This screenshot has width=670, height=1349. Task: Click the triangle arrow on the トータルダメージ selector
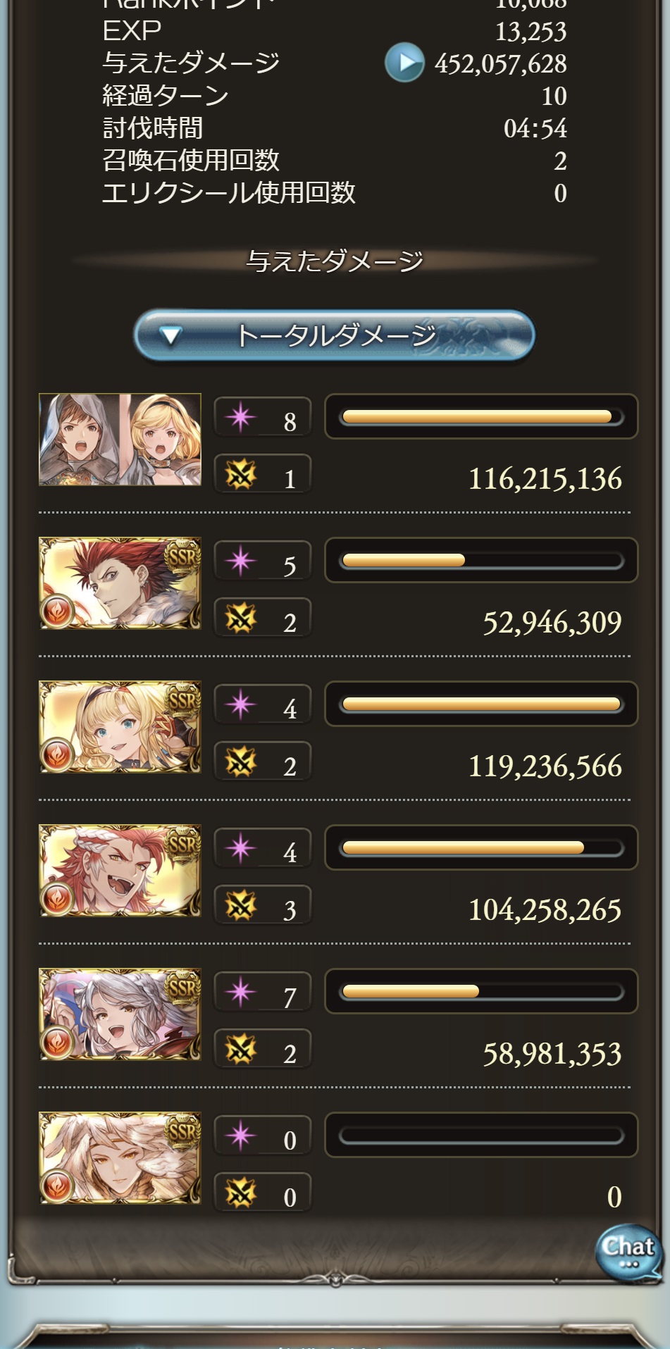[x=170, y=336]
